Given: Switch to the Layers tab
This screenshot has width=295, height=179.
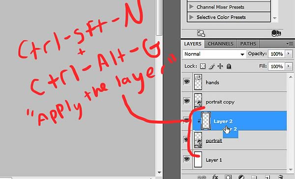Looking at the screenshot, I should [x=193, y=44].
